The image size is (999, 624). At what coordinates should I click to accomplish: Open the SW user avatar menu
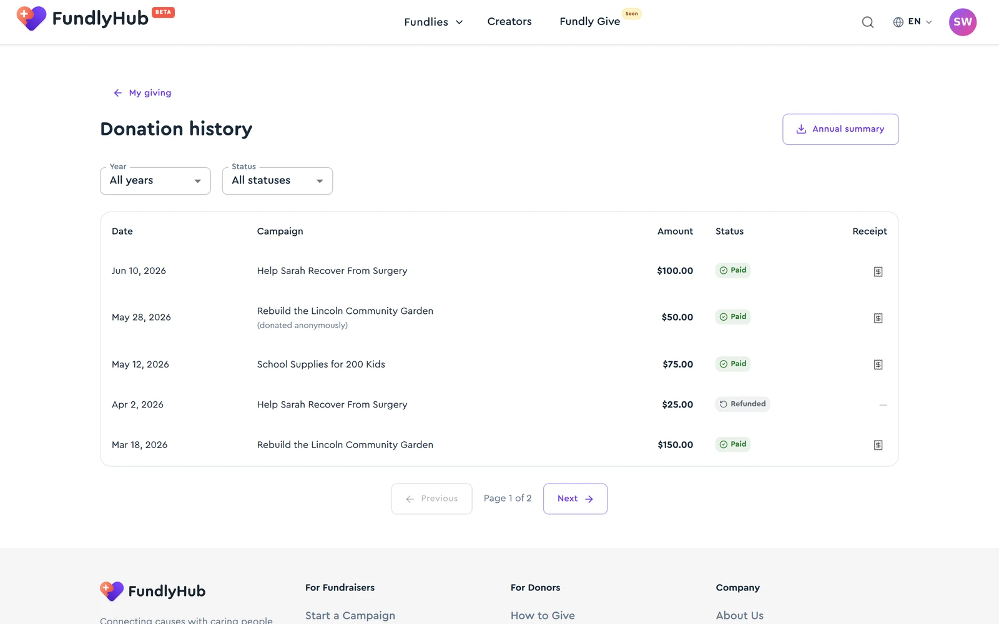(x=963, y=22)
